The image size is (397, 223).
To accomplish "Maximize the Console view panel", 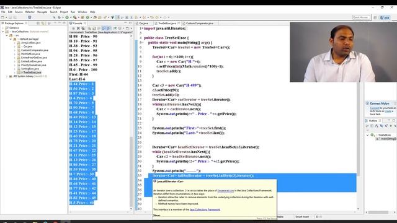I will pos(130,24).
